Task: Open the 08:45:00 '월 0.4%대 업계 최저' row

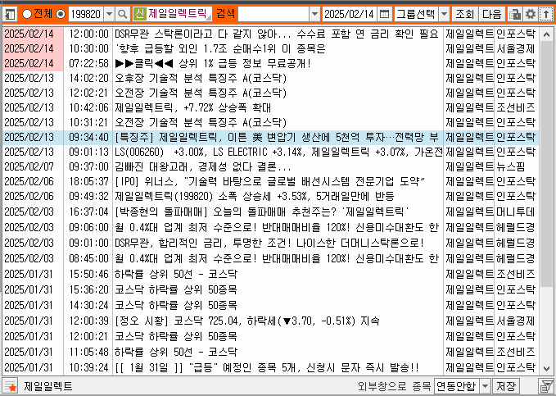Action: pyautogui.click(x=277, y=258)
